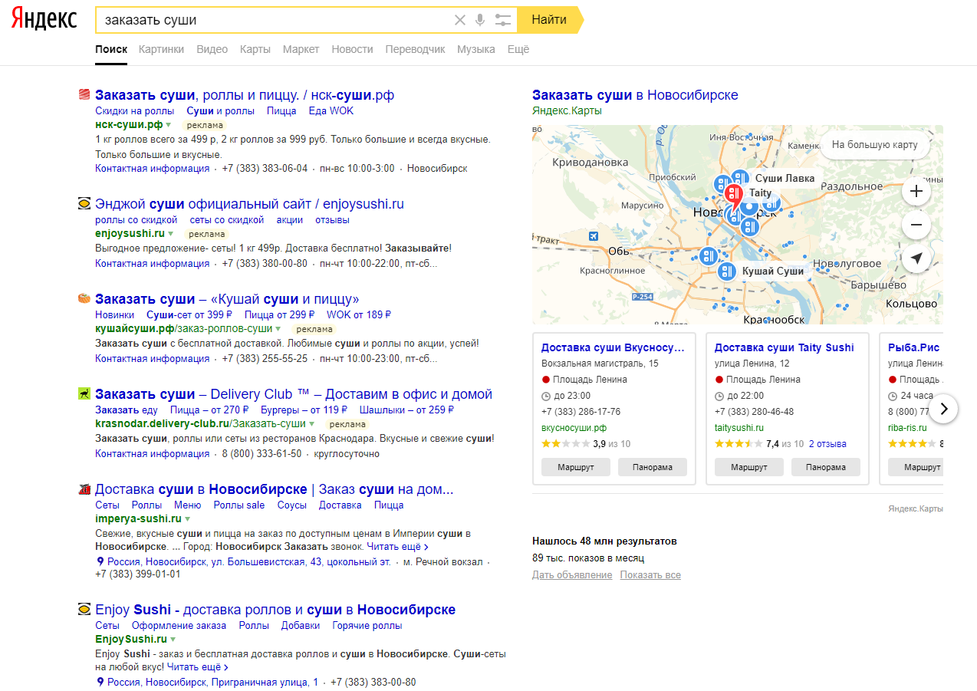Open the Еда WOK sitelink
Screen dimensions: 977x691
pos(331,111)
